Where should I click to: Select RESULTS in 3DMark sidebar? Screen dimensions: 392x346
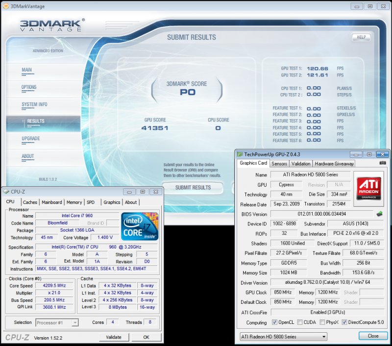tap(43, 124)
